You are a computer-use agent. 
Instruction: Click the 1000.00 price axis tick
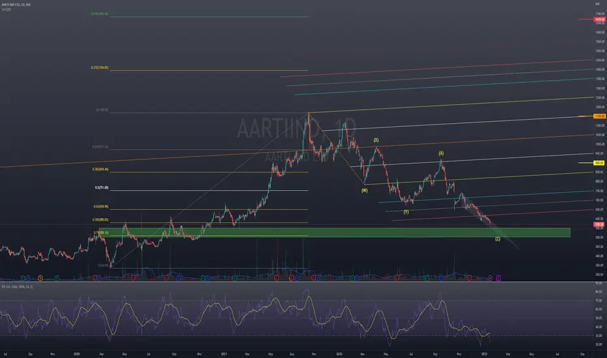[x=600, y=145]
